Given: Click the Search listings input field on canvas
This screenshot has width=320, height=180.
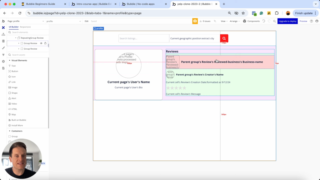Looking at the screenshot, I should (x=143, y=38).
